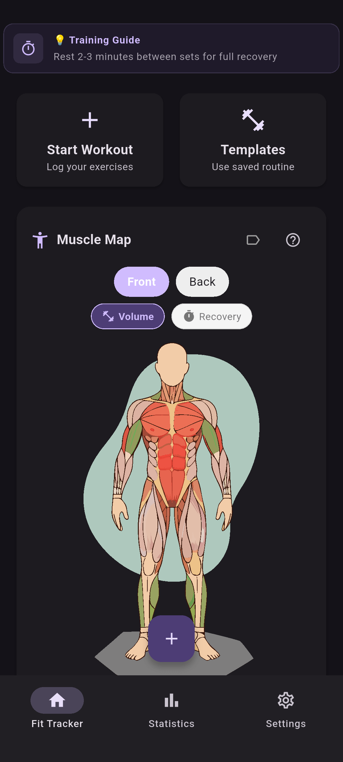Select the Volume mode chip

pos(128,316)
